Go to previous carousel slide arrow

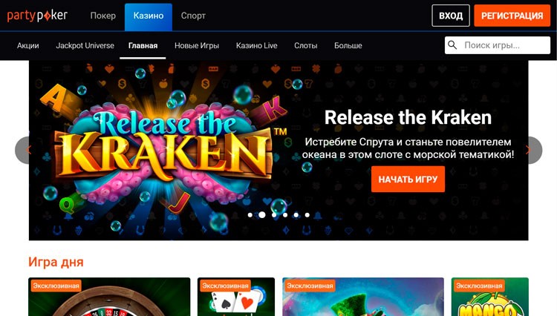pyautogui.click(x=24, y=150)
